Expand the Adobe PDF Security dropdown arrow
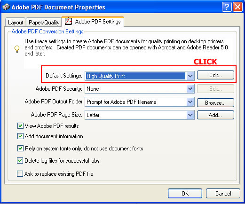Image resolution: width=245 pixels, height=204 pixels. click(190, 89)
